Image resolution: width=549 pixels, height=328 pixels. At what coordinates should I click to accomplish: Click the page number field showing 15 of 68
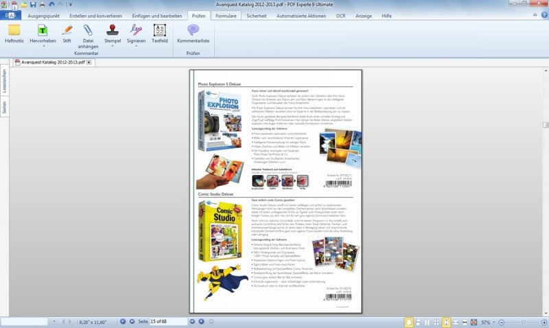coord(168,321)
